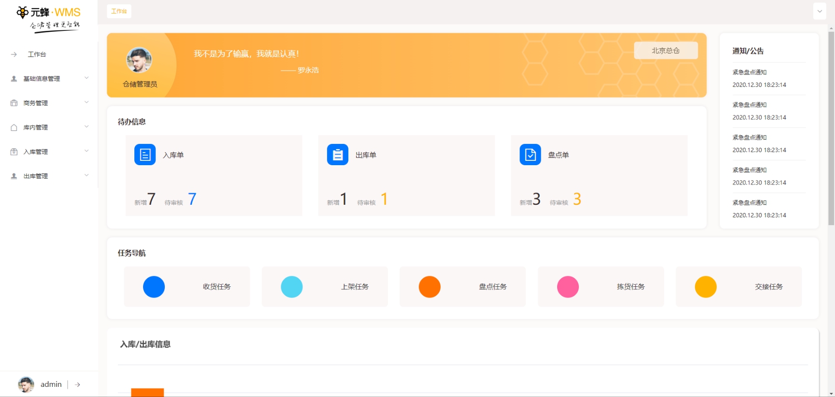
Task: Click the 任务导航 section heading
Action: tap(132, 253)
